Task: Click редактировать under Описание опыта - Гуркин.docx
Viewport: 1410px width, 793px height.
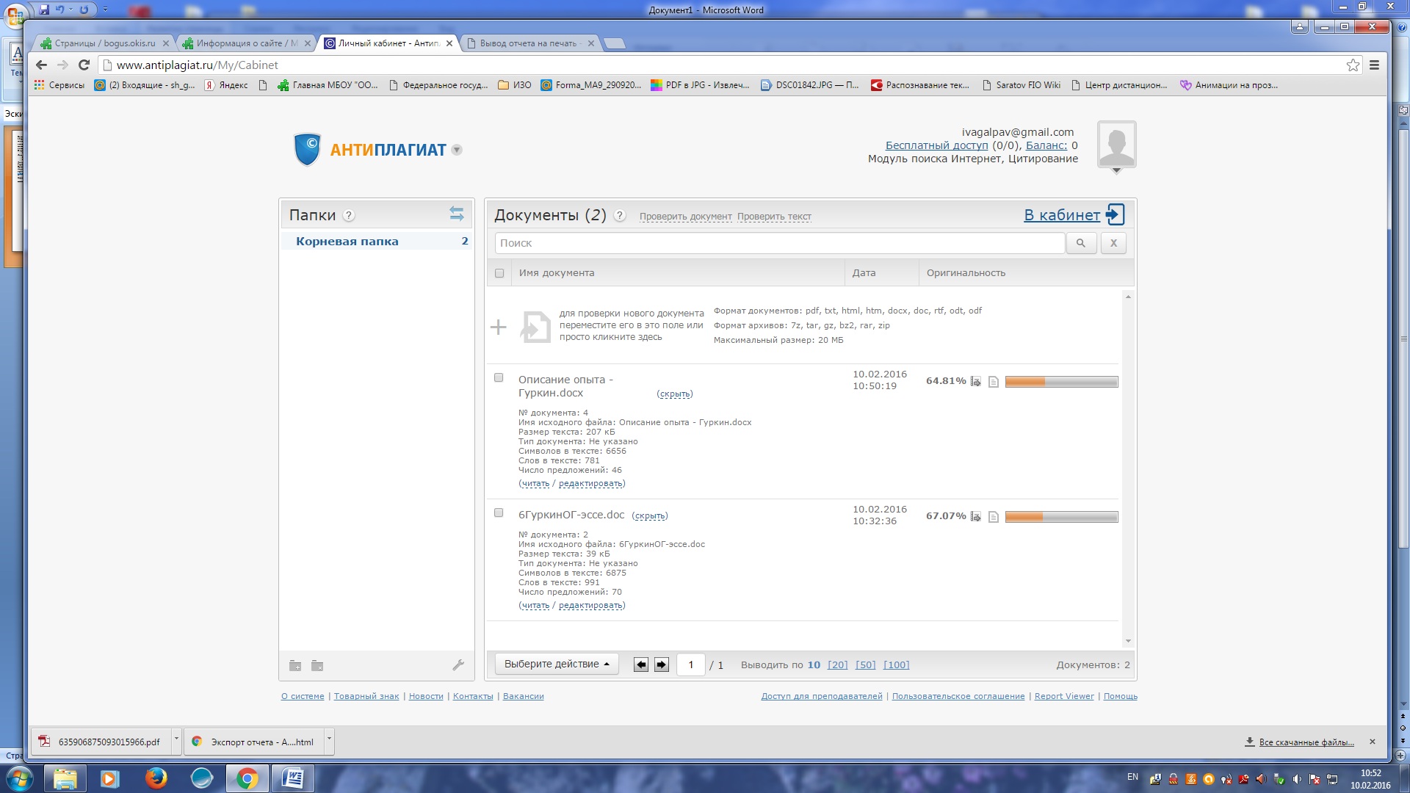Action: click(x=590, y=484)
